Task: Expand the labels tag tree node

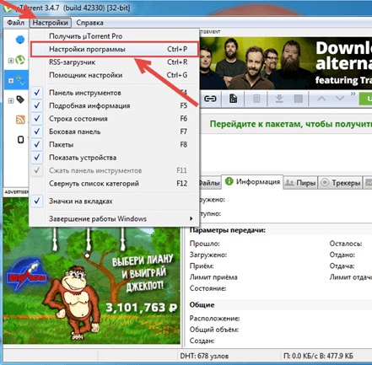Action: pos(11,100)
